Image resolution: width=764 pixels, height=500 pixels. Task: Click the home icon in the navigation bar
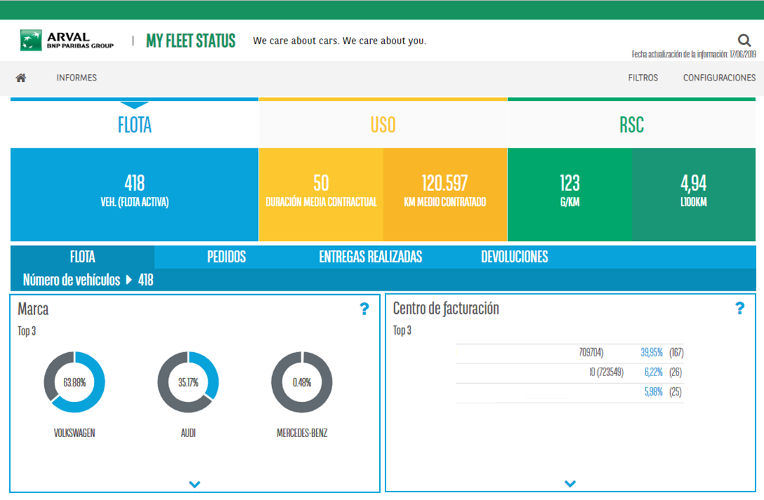tap(20, 78)
